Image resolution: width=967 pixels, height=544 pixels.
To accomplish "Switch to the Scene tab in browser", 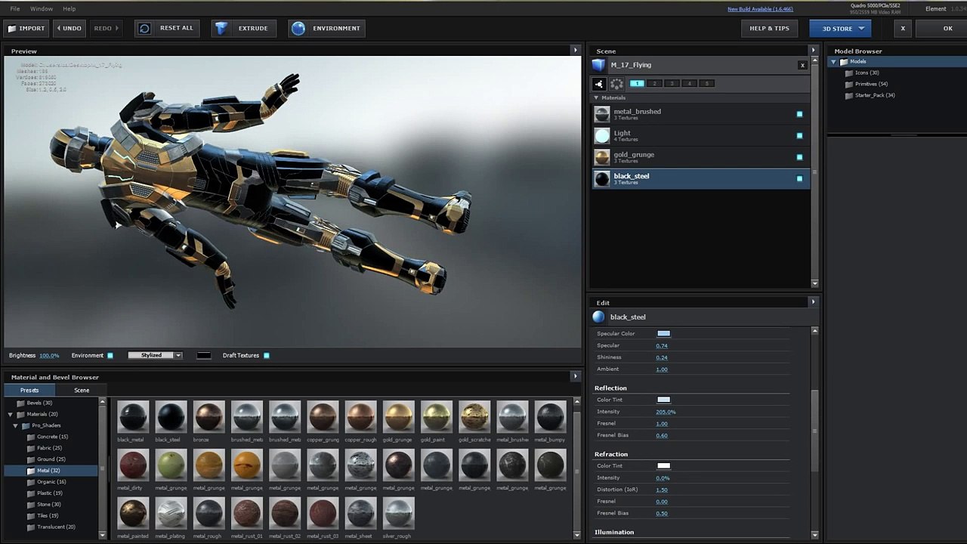I will click(82, 391).
